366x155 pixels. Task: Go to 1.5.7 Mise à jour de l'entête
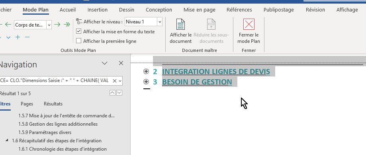(67, 115)
